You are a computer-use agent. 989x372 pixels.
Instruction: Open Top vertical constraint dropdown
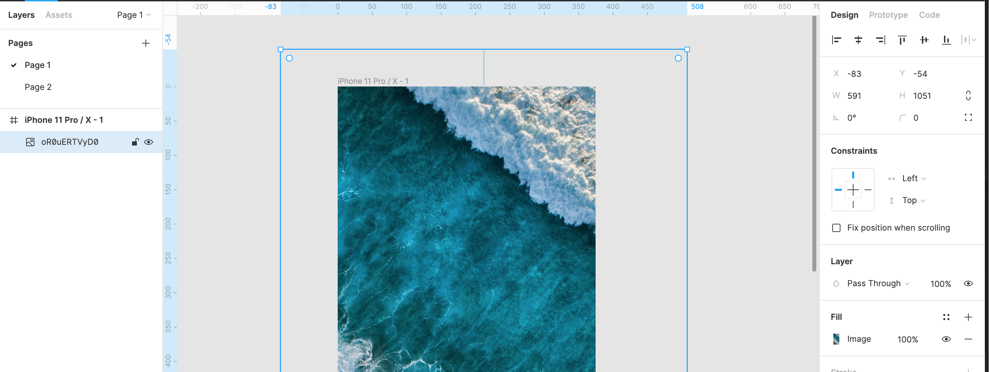click(913, 200)
